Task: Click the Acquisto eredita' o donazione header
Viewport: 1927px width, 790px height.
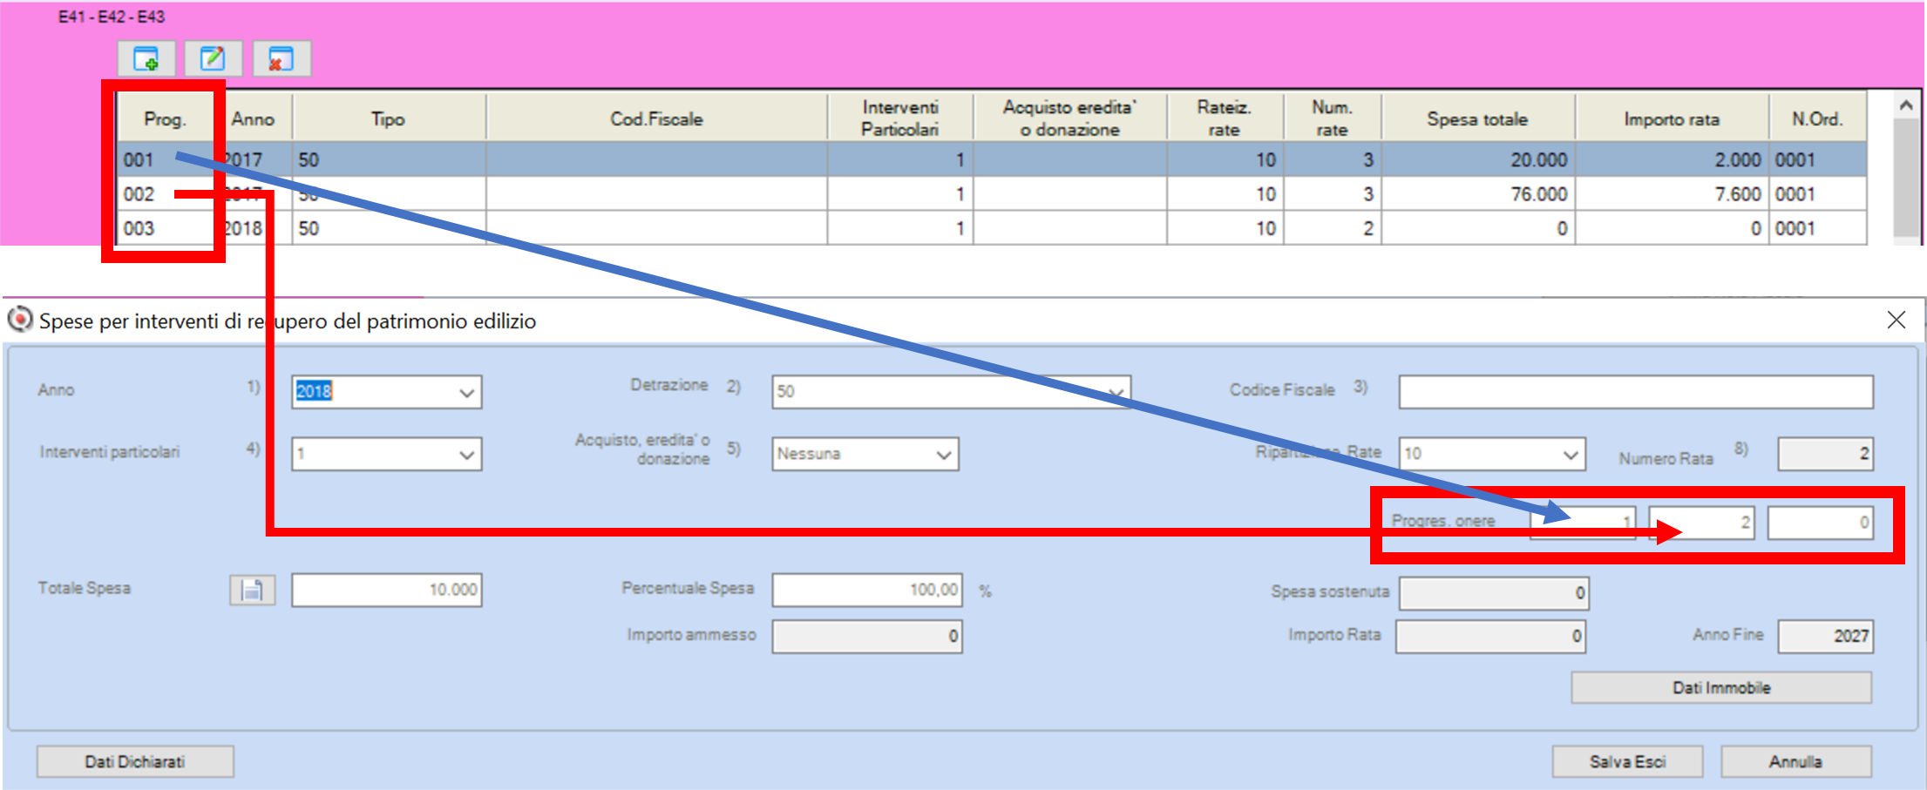Action: click(x=1069, y=118)
